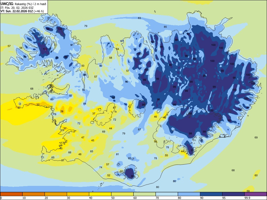The height and width of the screenshot is (200, 267).
Task: Click the map humidity value '54'
Action: (x=117, y=49)
